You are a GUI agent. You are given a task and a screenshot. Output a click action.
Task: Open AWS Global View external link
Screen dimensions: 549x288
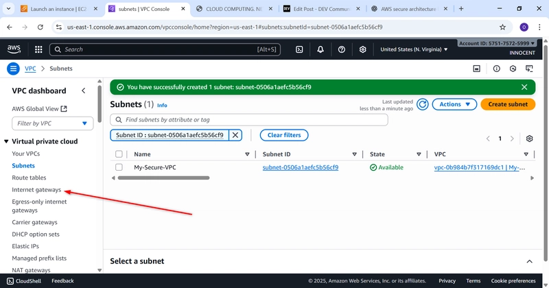pos(39,109)
